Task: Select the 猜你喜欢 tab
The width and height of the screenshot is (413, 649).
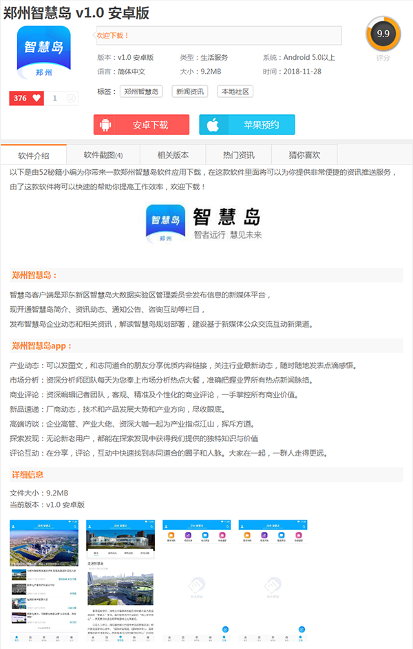Action: [x=304, y=156]
